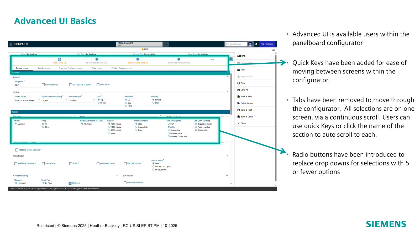Open the Front and Enclosure tab
This screenshot has width=420, height=236.
coord(71,68)
